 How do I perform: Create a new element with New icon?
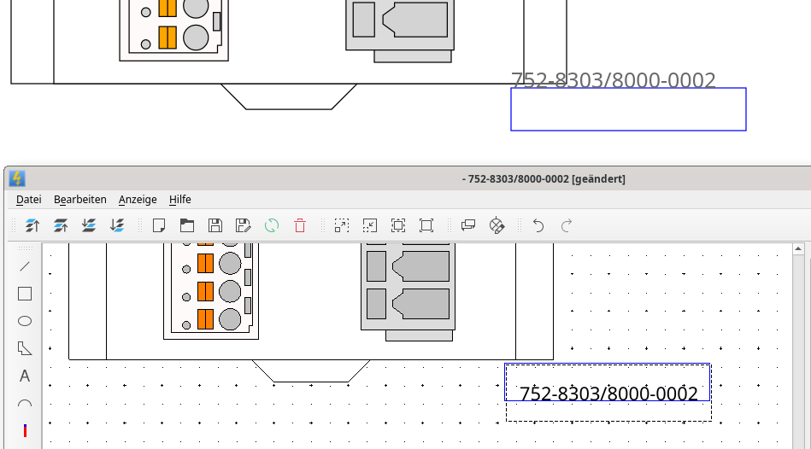click(x=158, y=225)
